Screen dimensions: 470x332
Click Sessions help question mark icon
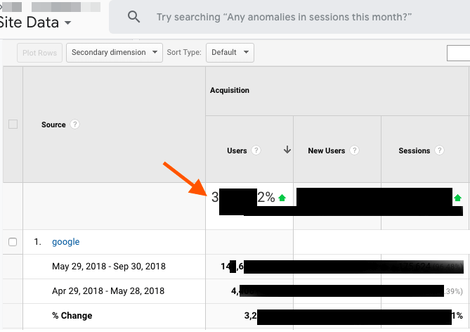439,151
